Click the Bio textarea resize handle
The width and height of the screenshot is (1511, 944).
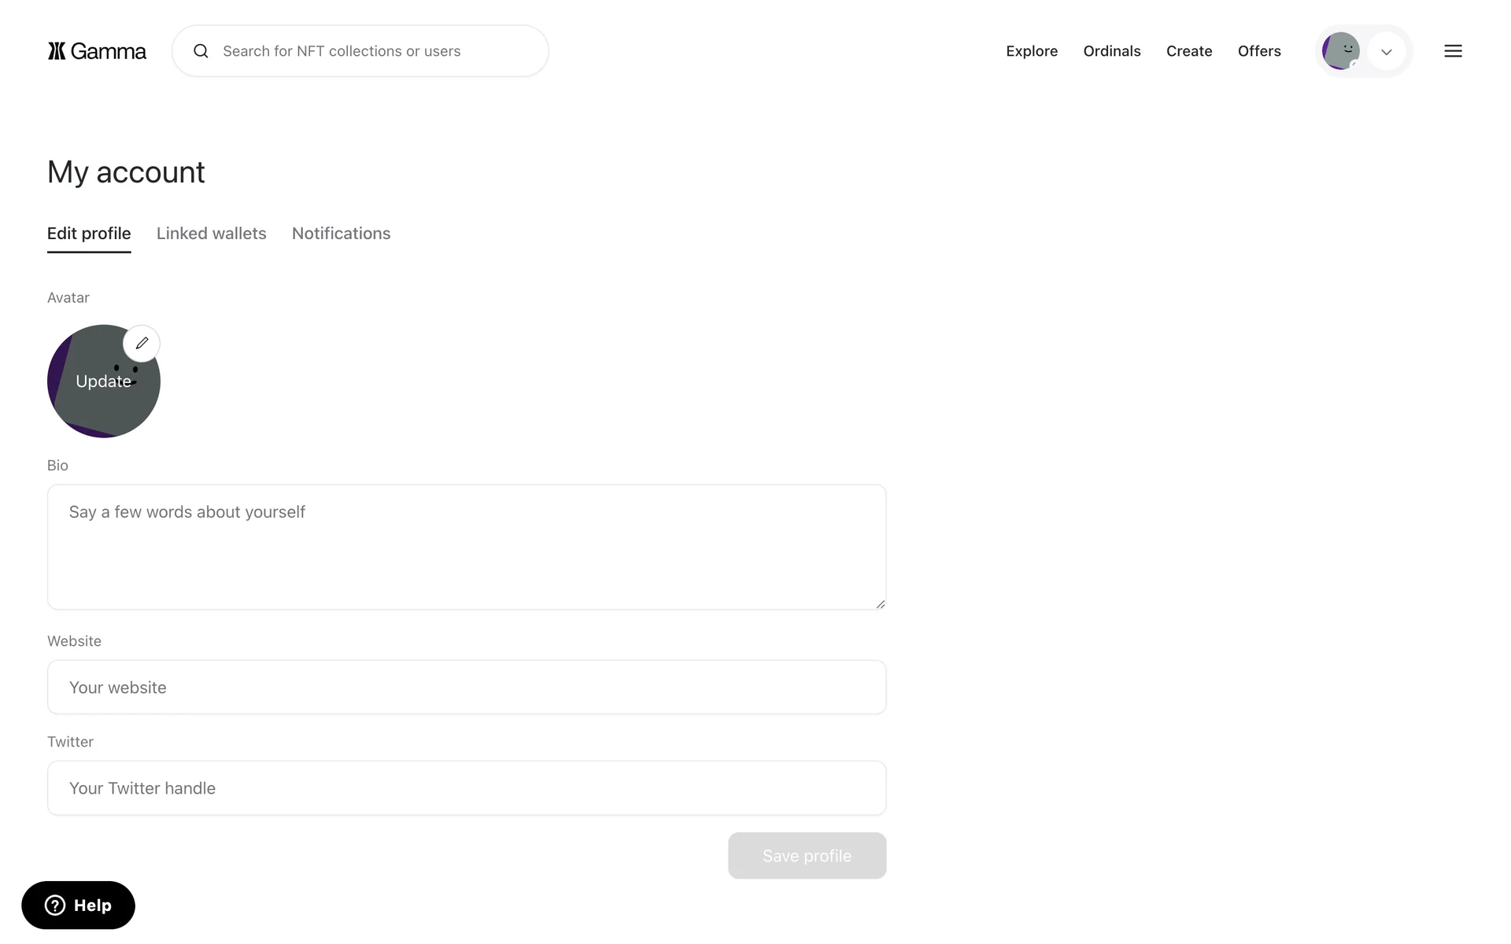(x=880, y=603)
